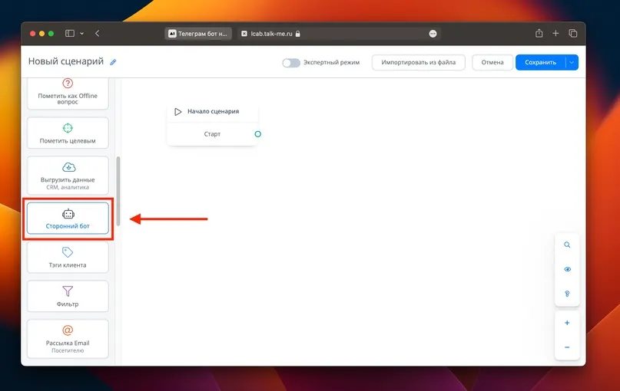Choose the Фильтр funnel block
Screen dimensions: 620x391
68,296
